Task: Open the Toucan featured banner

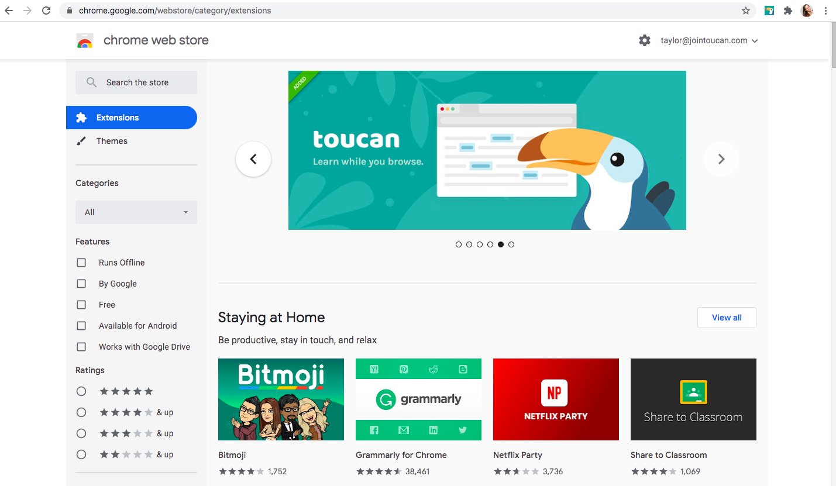Action: click(487, 150)
